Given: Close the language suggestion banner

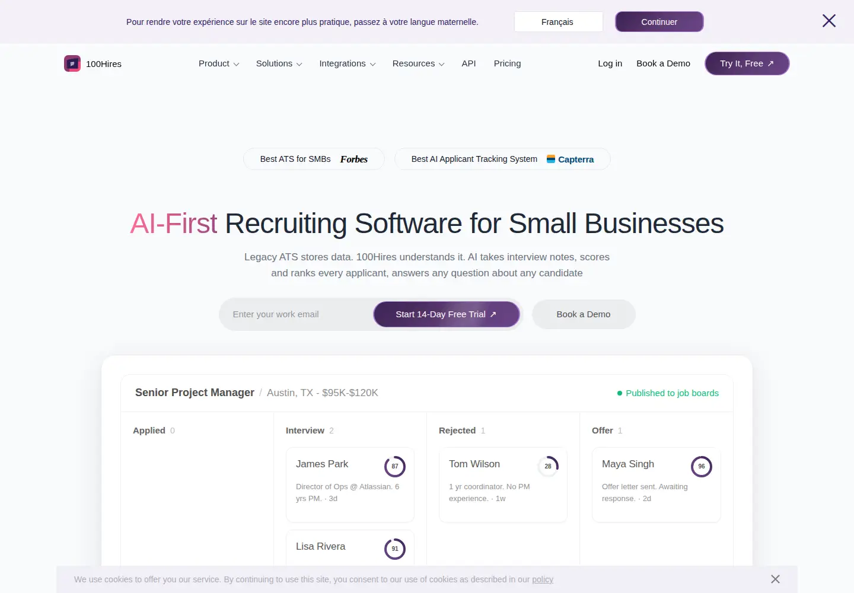Looking at the screenshot, I should point(829,21).
